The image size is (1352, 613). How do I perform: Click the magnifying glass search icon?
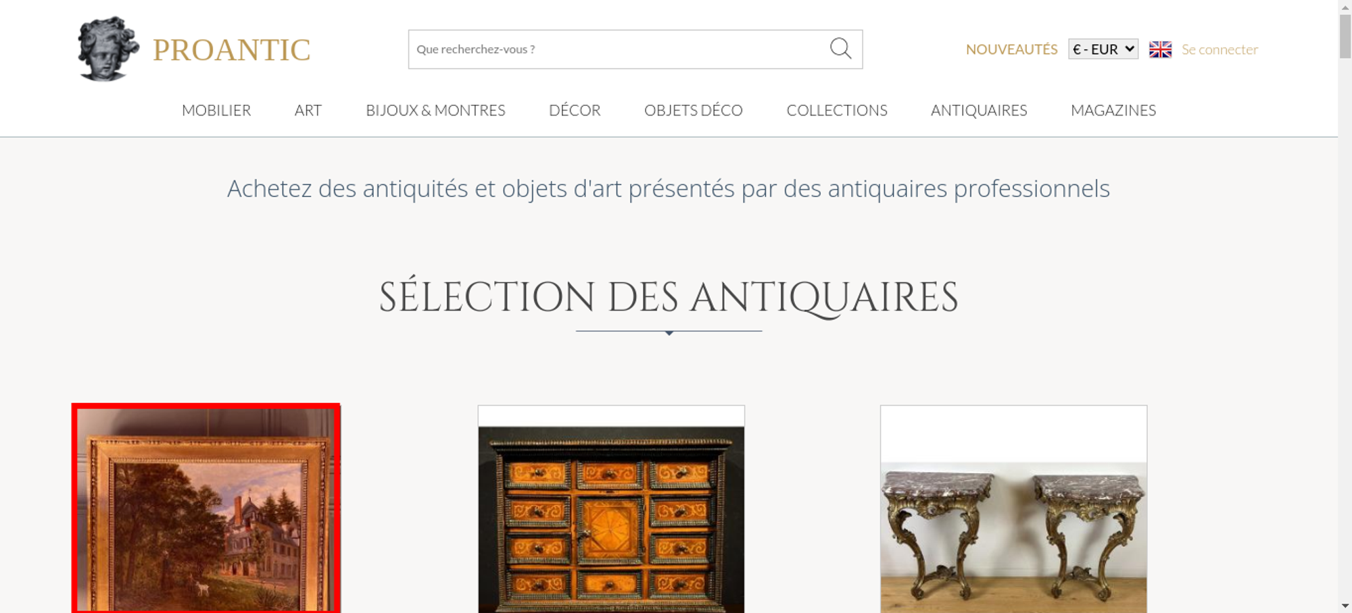840,49
